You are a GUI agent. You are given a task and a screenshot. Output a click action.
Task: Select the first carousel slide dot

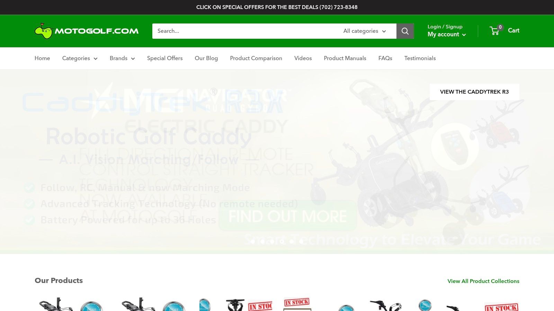tap(253, 242)
